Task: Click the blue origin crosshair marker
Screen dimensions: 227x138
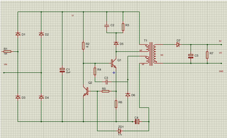Action: tap(114, 73)
